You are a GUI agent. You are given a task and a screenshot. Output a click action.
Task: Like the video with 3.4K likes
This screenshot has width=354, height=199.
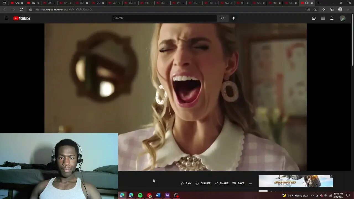[x=186, y=184]
